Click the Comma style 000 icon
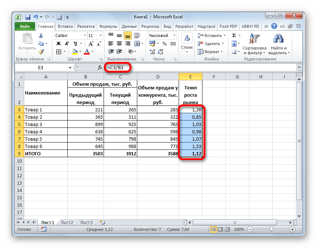 pyautogui.click(x=173, y=44)
